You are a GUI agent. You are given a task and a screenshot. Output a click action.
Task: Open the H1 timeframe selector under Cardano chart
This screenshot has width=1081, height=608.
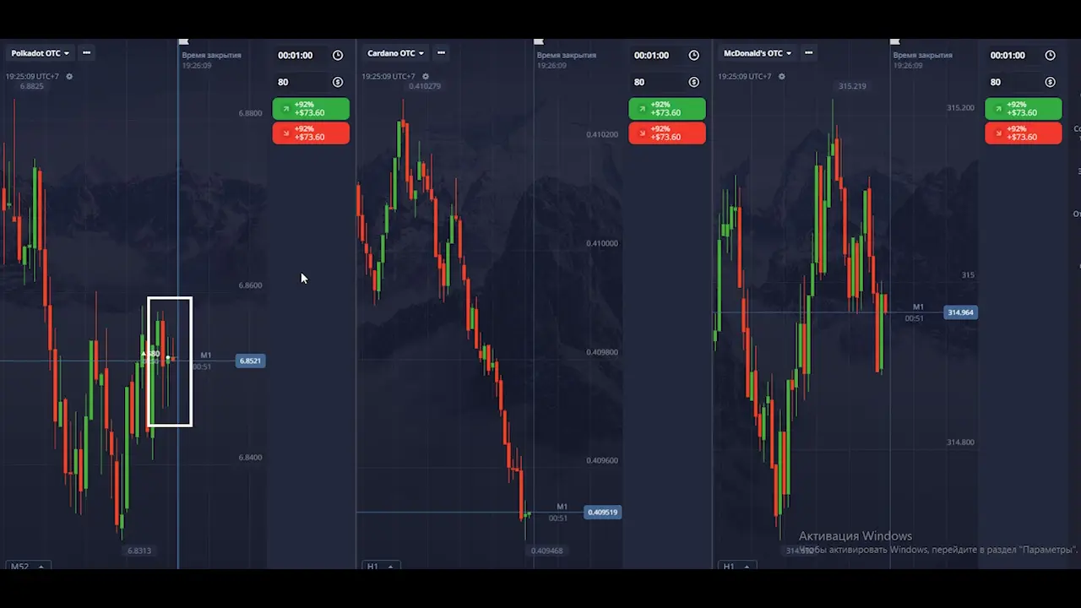377,567
